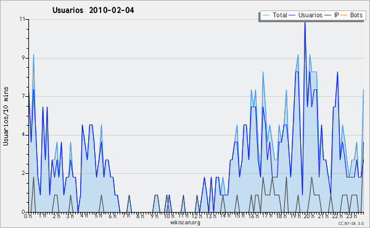
Task: Open the wikiscan.org link below the chart
Action: coord(185,222)
